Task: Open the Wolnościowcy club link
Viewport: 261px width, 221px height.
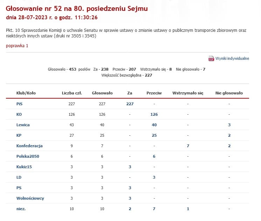Action: (x=30, y=198)
